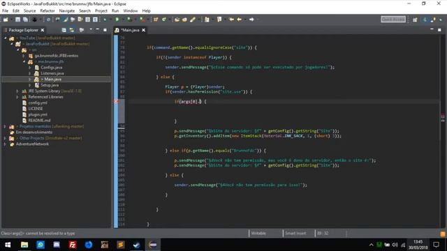Toggle Show Whitespace Characters icon
This screenshot has height=251, width=447.
(x=95, y=20)
